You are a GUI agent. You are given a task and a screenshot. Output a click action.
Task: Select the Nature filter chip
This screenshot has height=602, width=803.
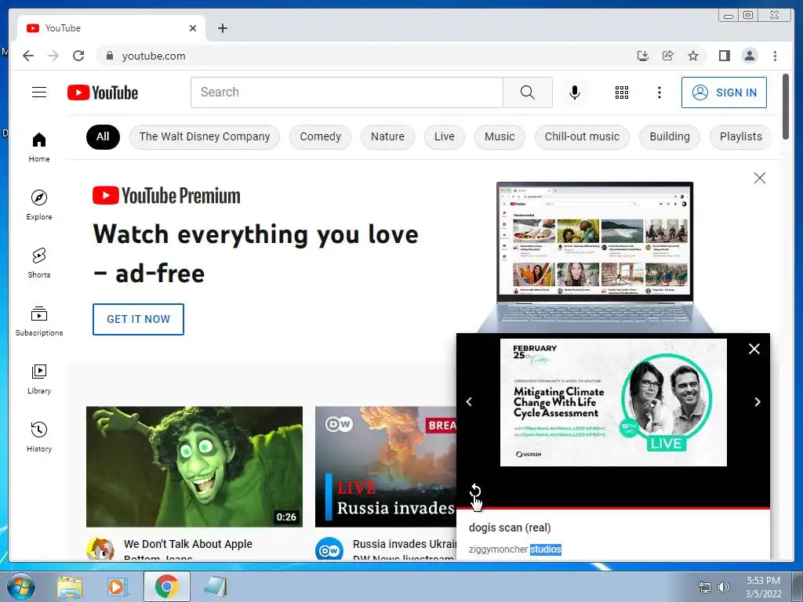[387, 136]
